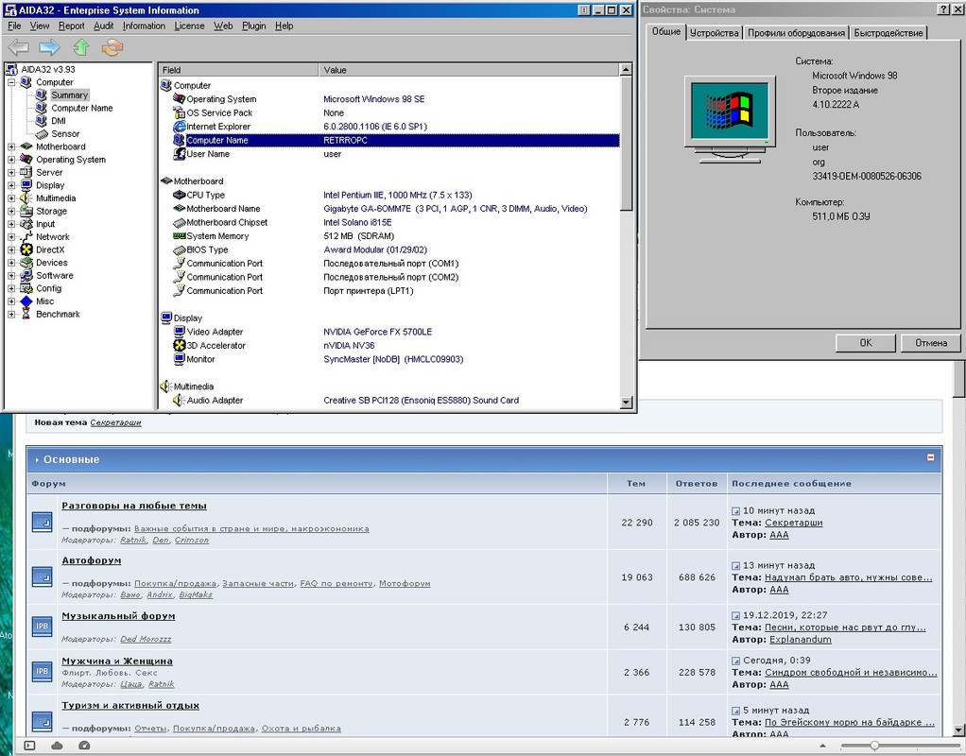The height and width of the screenshot is (756, 966).
Task: Click the Audio Adapter speaker icon
Action: (180, 400)
